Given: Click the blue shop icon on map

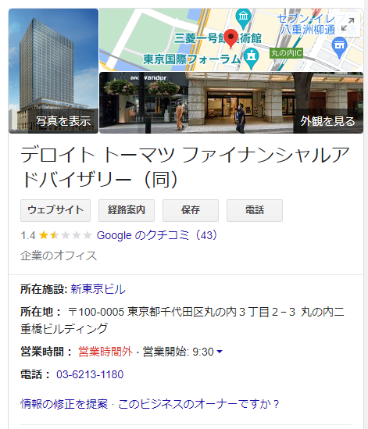Looking at the screenshot, I should [x=339, y=48].
